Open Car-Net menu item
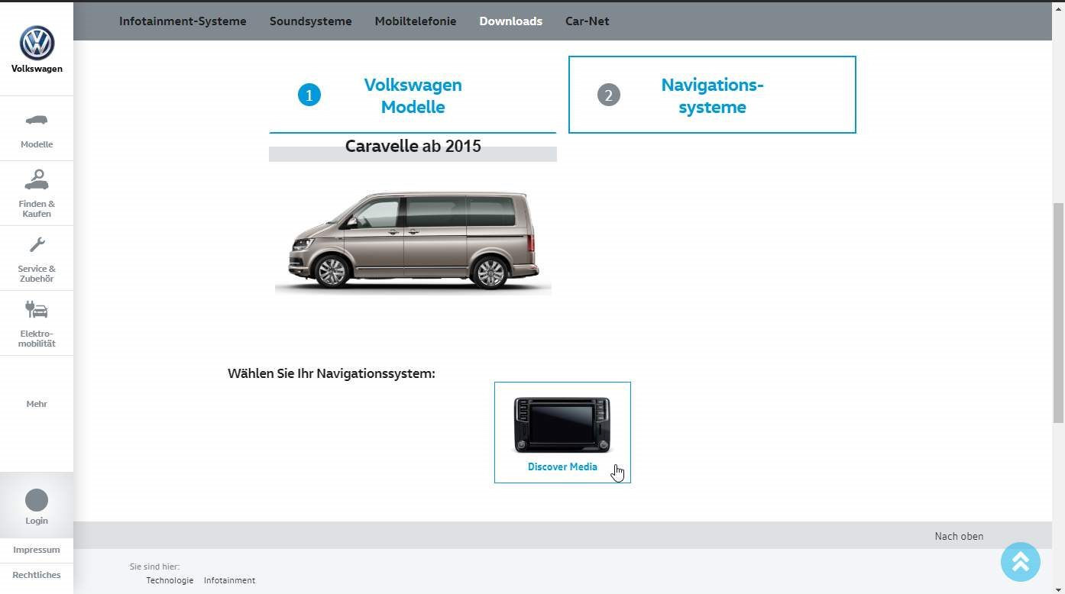Viewport: 1065px width, 594px height. click(x=588, y=21)
